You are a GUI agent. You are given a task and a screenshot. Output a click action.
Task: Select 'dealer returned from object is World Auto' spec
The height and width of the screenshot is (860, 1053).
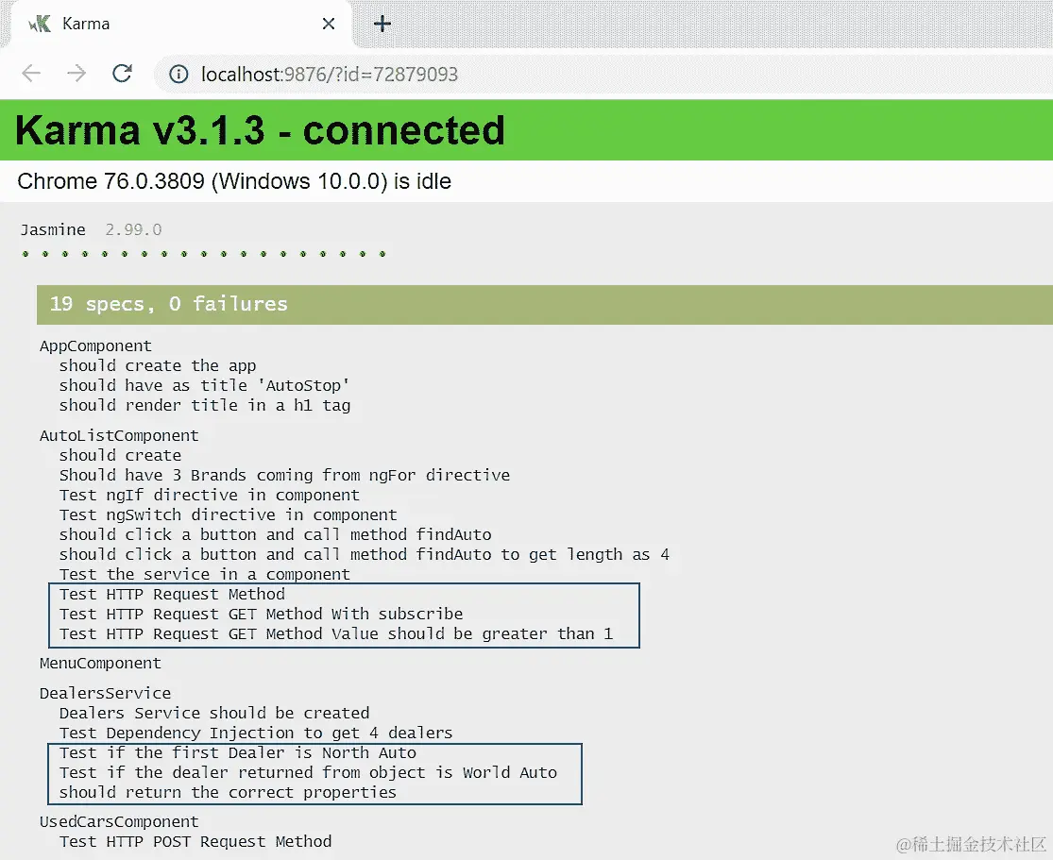click(308, 773)
